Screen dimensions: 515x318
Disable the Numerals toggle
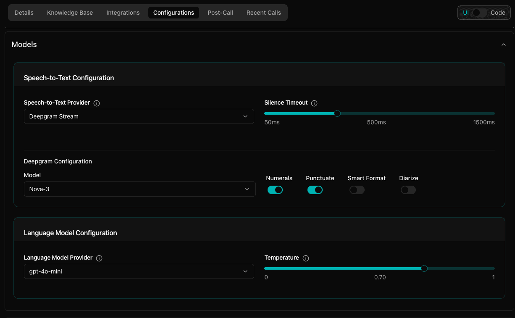(275, 190)
